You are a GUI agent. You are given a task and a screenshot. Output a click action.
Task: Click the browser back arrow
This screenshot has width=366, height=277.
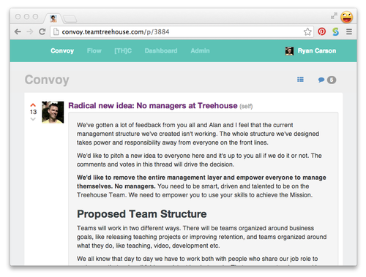(x=18, y=31)
